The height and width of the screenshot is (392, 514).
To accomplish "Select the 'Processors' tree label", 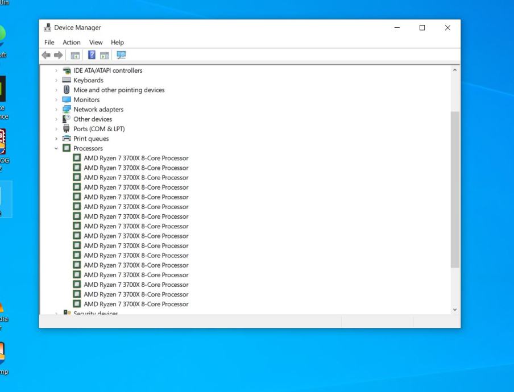I will click(88, 148).
